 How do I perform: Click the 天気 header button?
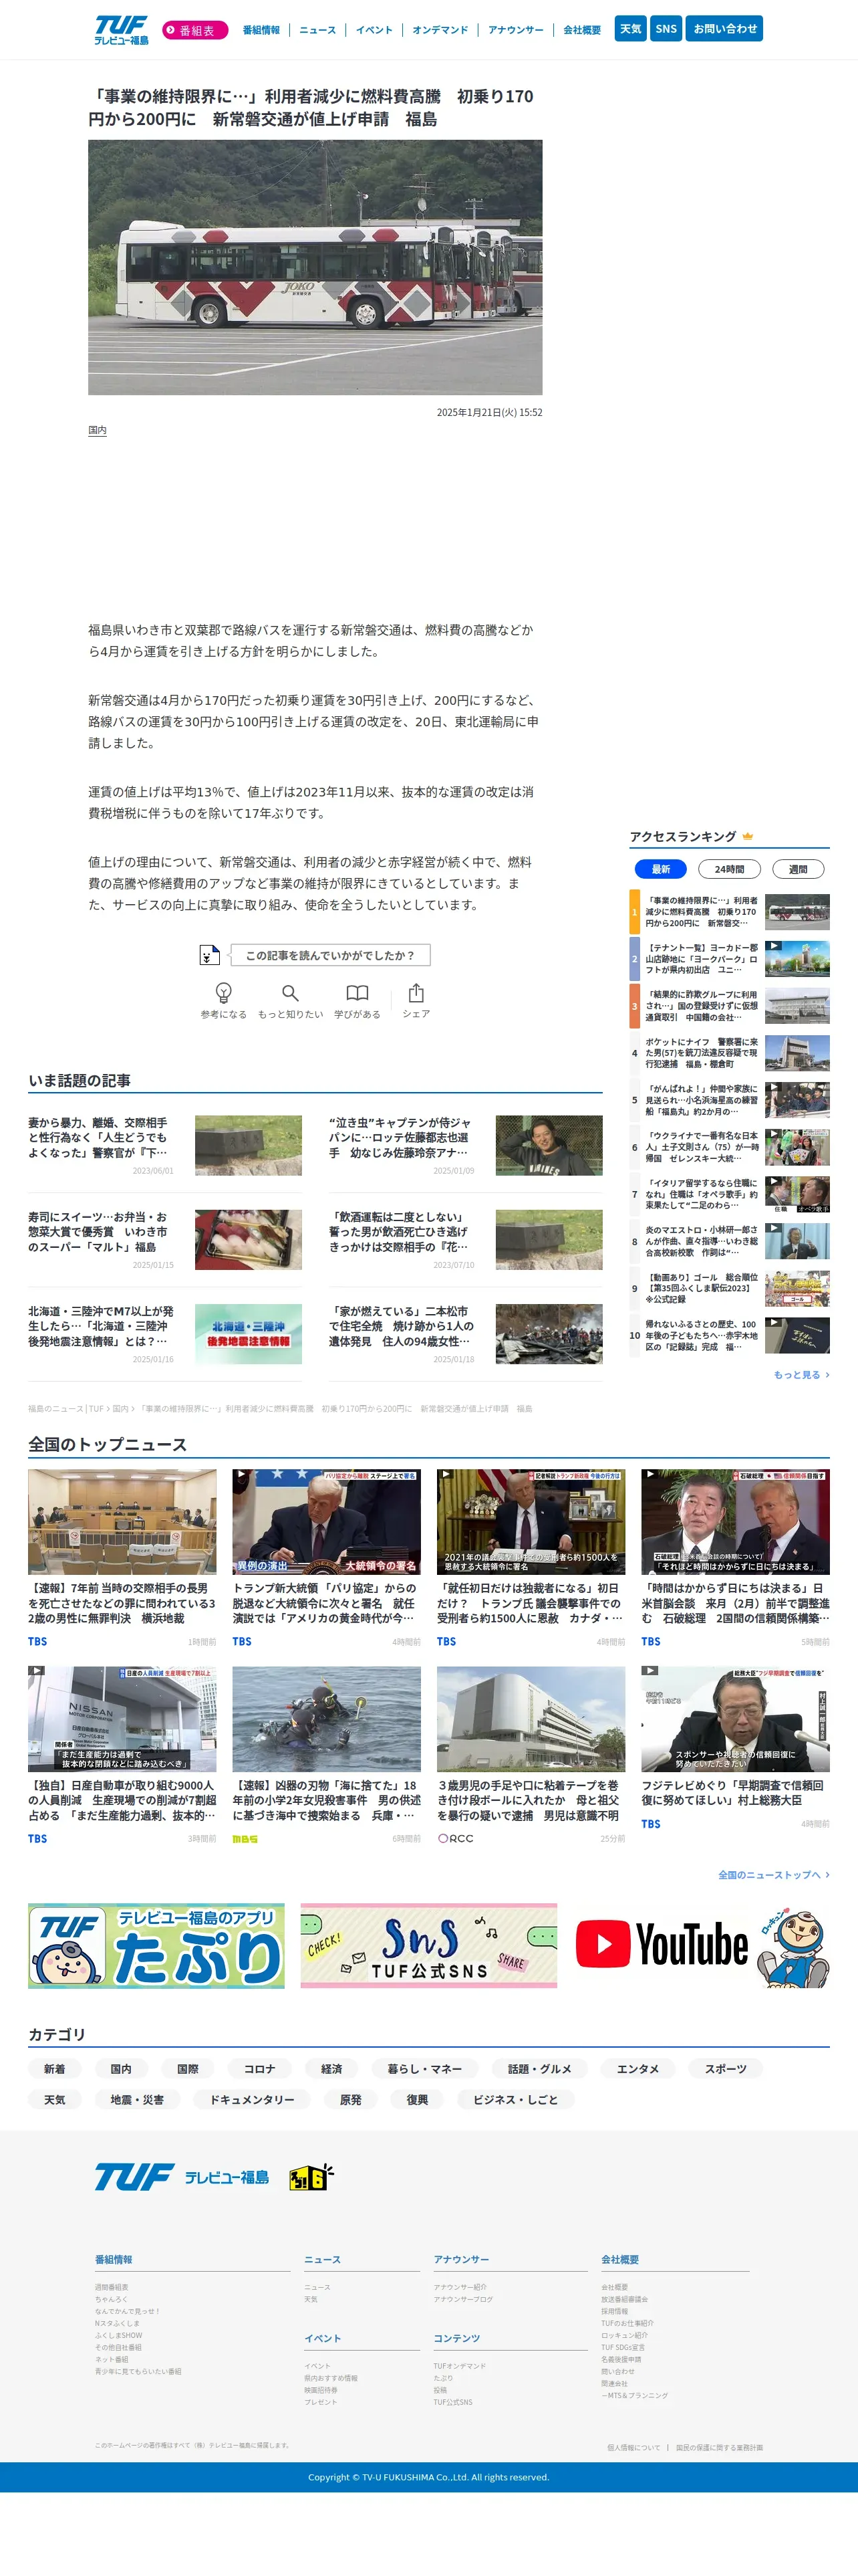(630, 29)
